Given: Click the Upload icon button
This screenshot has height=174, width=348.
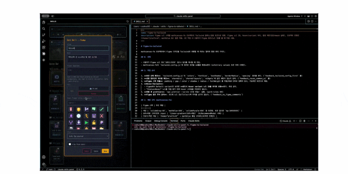Looking at the screenshot, I should [94, 88].
